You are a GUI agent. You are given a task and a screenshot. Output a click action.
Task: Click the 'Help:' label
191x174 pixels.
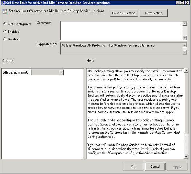(90, 60)
